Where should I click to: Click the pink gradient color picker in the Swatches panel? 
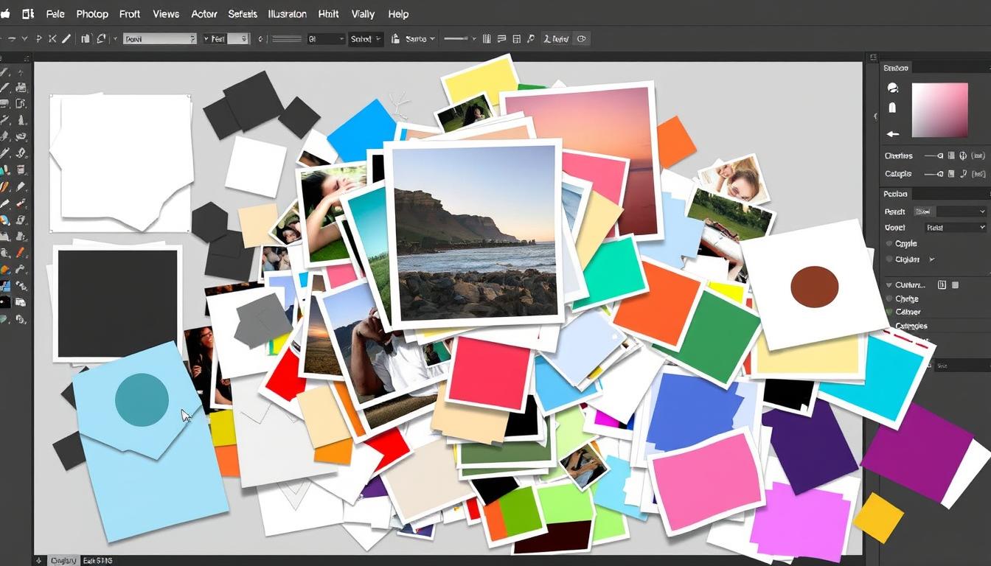(939, 110)
